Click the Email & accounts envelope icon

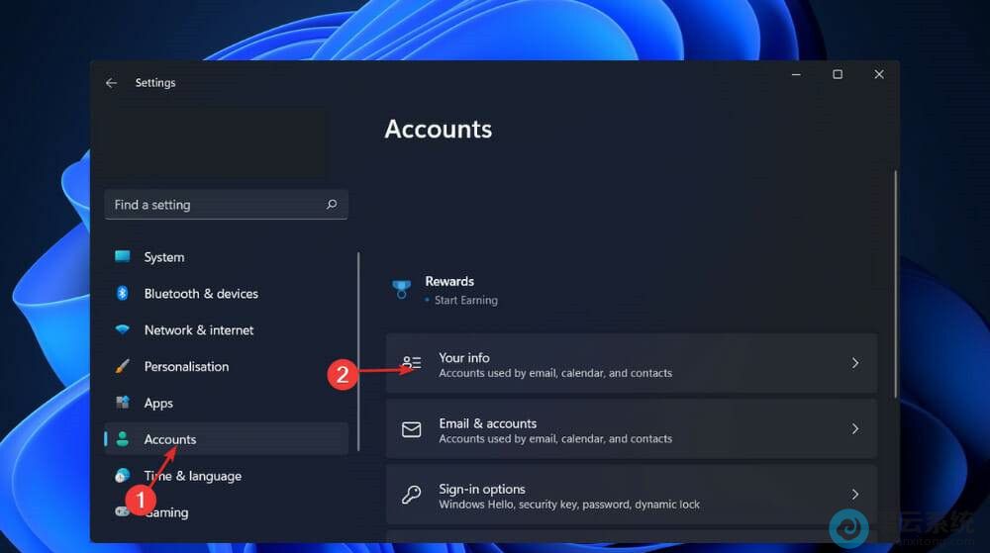(x=411, y=429)
